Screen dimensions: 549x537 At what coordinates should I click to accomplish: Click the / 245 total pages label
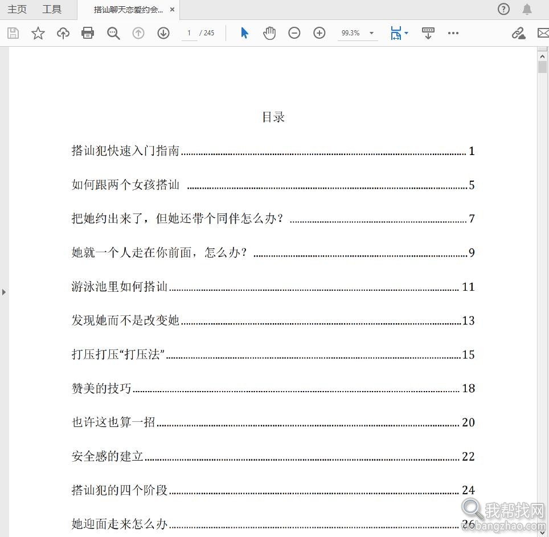pos(207,33)
